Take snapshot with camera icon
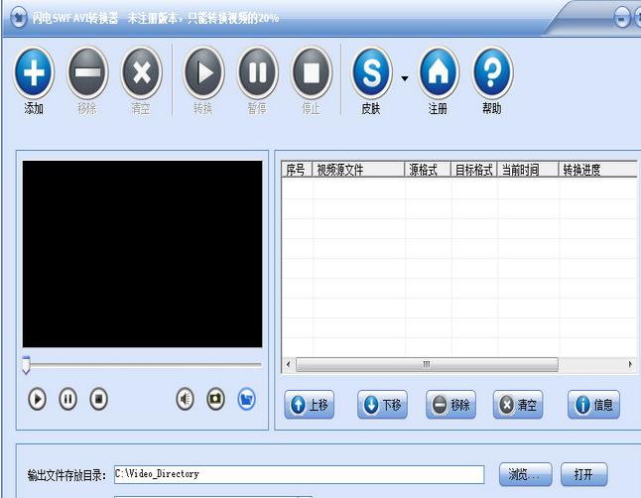641x498 pixels. (x=215, y=399)
